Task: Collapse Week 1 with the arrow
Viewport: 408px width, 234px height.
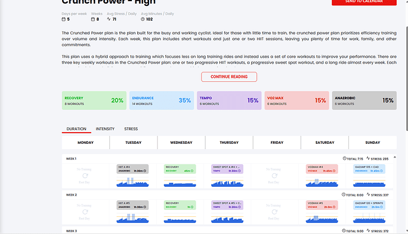Action: (x=395, y=157)
